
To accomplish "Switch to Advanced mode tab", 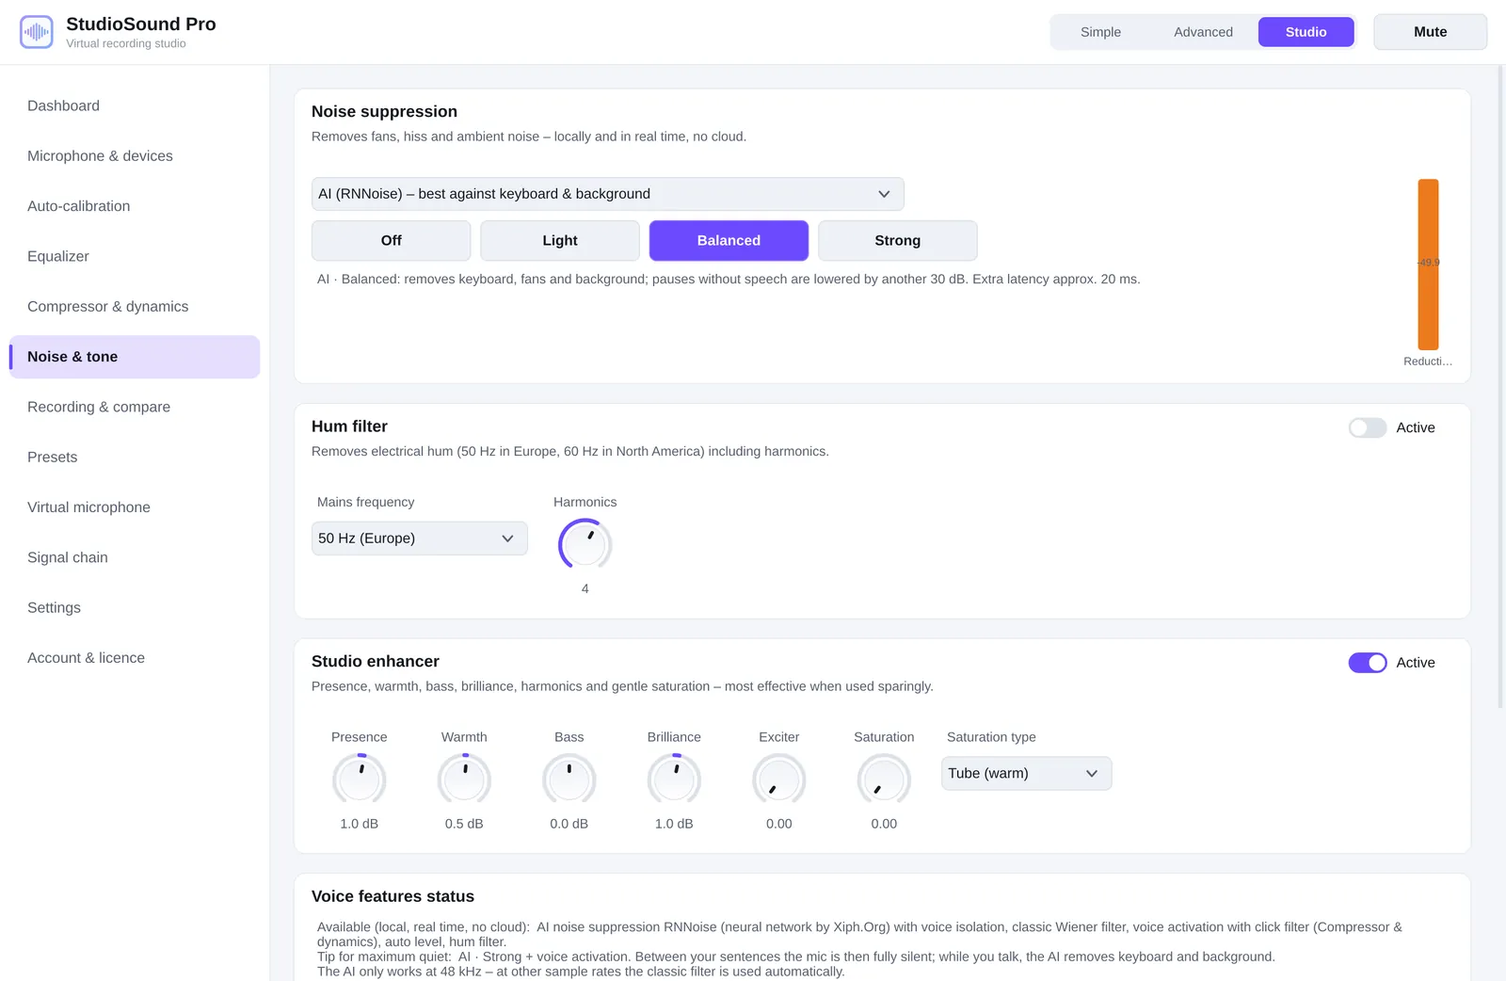I will (1203, 32).
